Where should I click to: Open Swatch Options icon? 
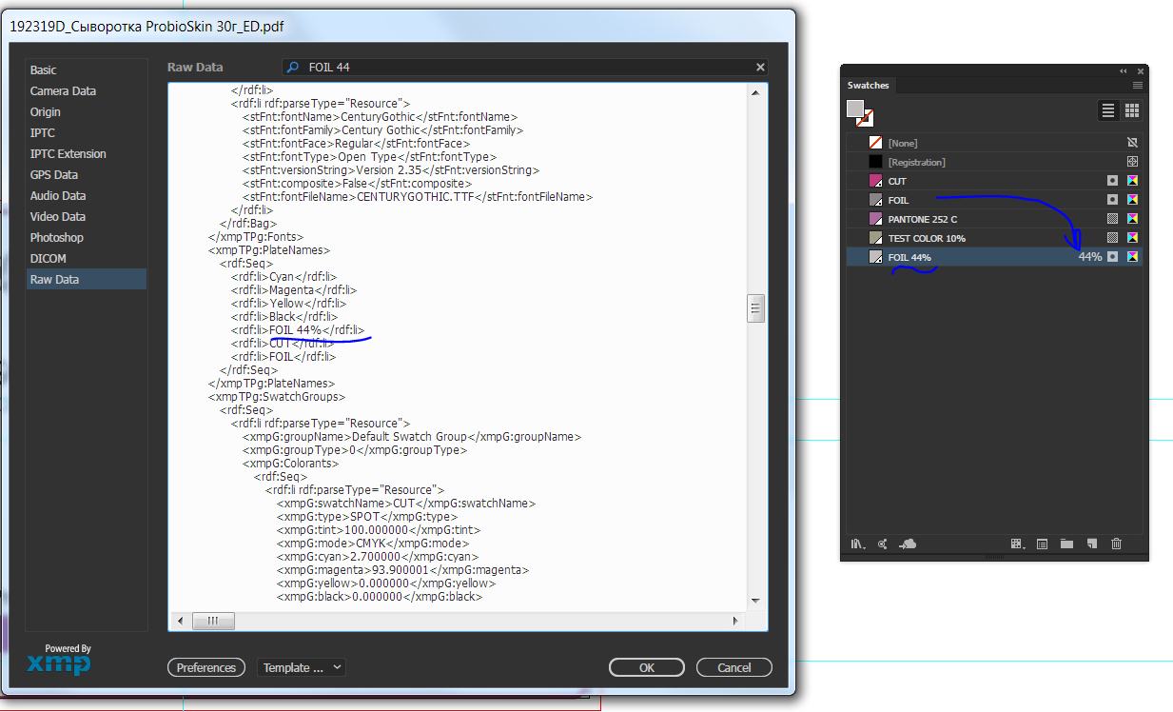coord(1042,544)
